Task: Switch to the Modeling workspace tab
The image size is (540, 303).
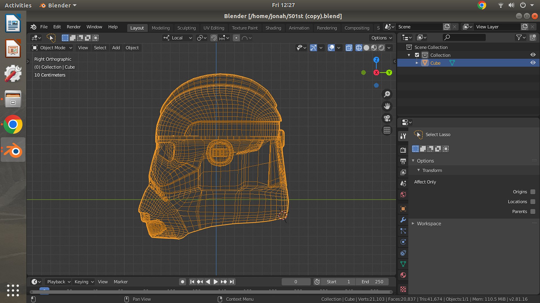Action: pyautogui.click(x=161, y=28)
